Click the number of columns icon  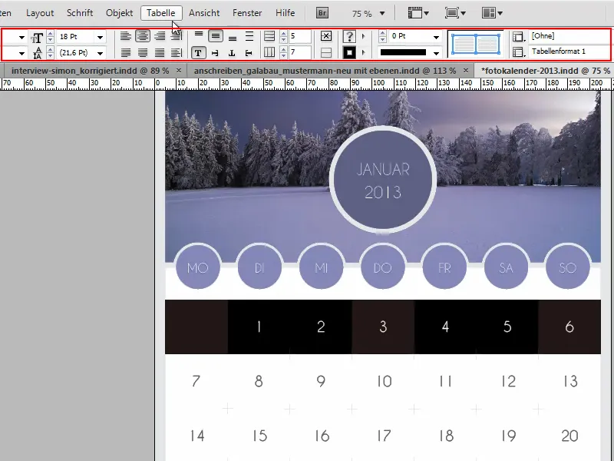[x=269, y=52]
